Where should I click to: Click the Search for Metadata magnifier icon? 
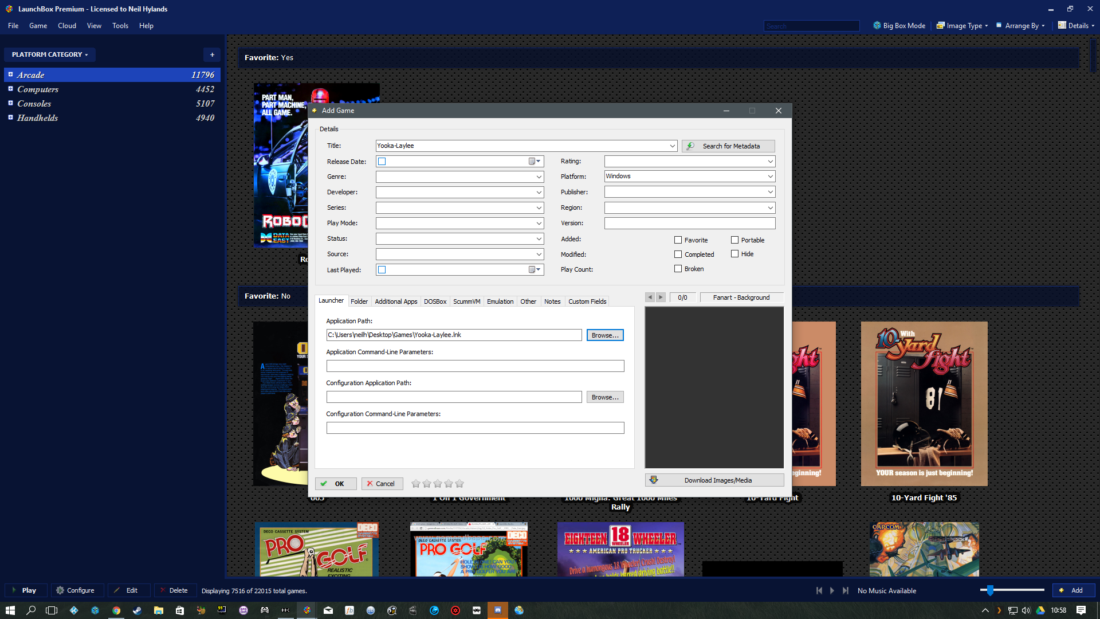click(x=690, y=146)
